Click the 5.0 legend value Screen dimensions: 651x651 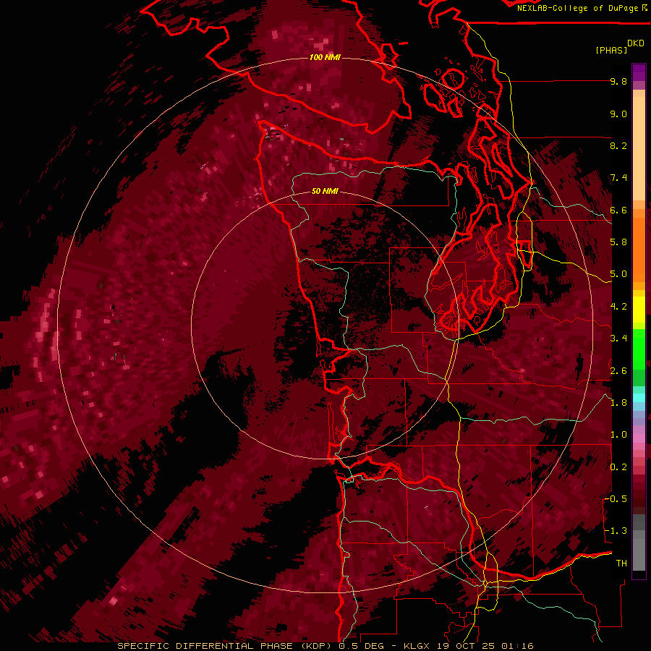[618, 274]
